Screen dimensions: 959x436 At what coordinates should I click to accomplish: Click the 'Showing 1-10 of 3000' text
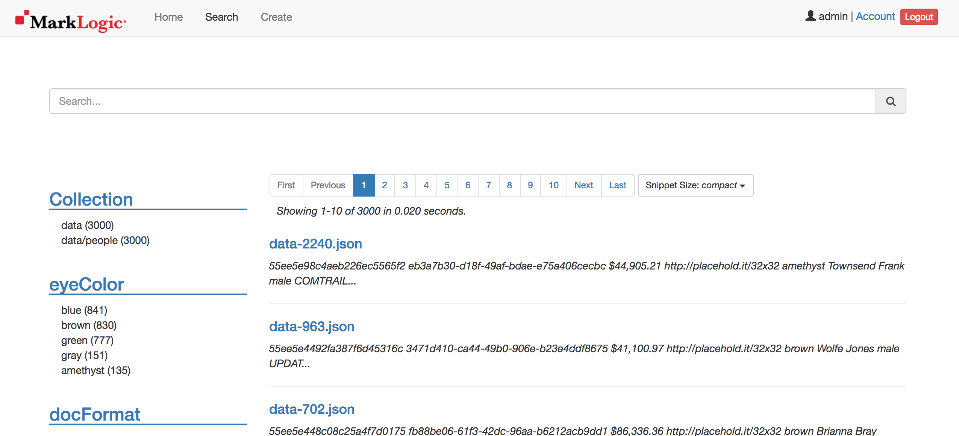(371, 211)
